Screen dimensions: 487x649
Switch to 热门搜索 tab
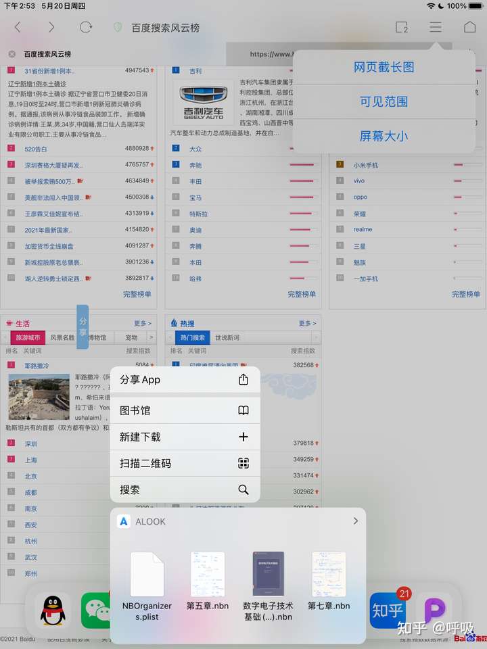click(193, 338)
